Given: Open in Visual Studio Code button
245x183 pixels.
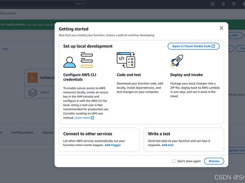Looking at the screenshot, I should [194, 46].
